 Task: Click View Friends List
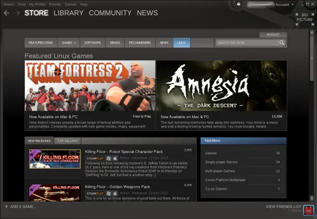[283, 207]
